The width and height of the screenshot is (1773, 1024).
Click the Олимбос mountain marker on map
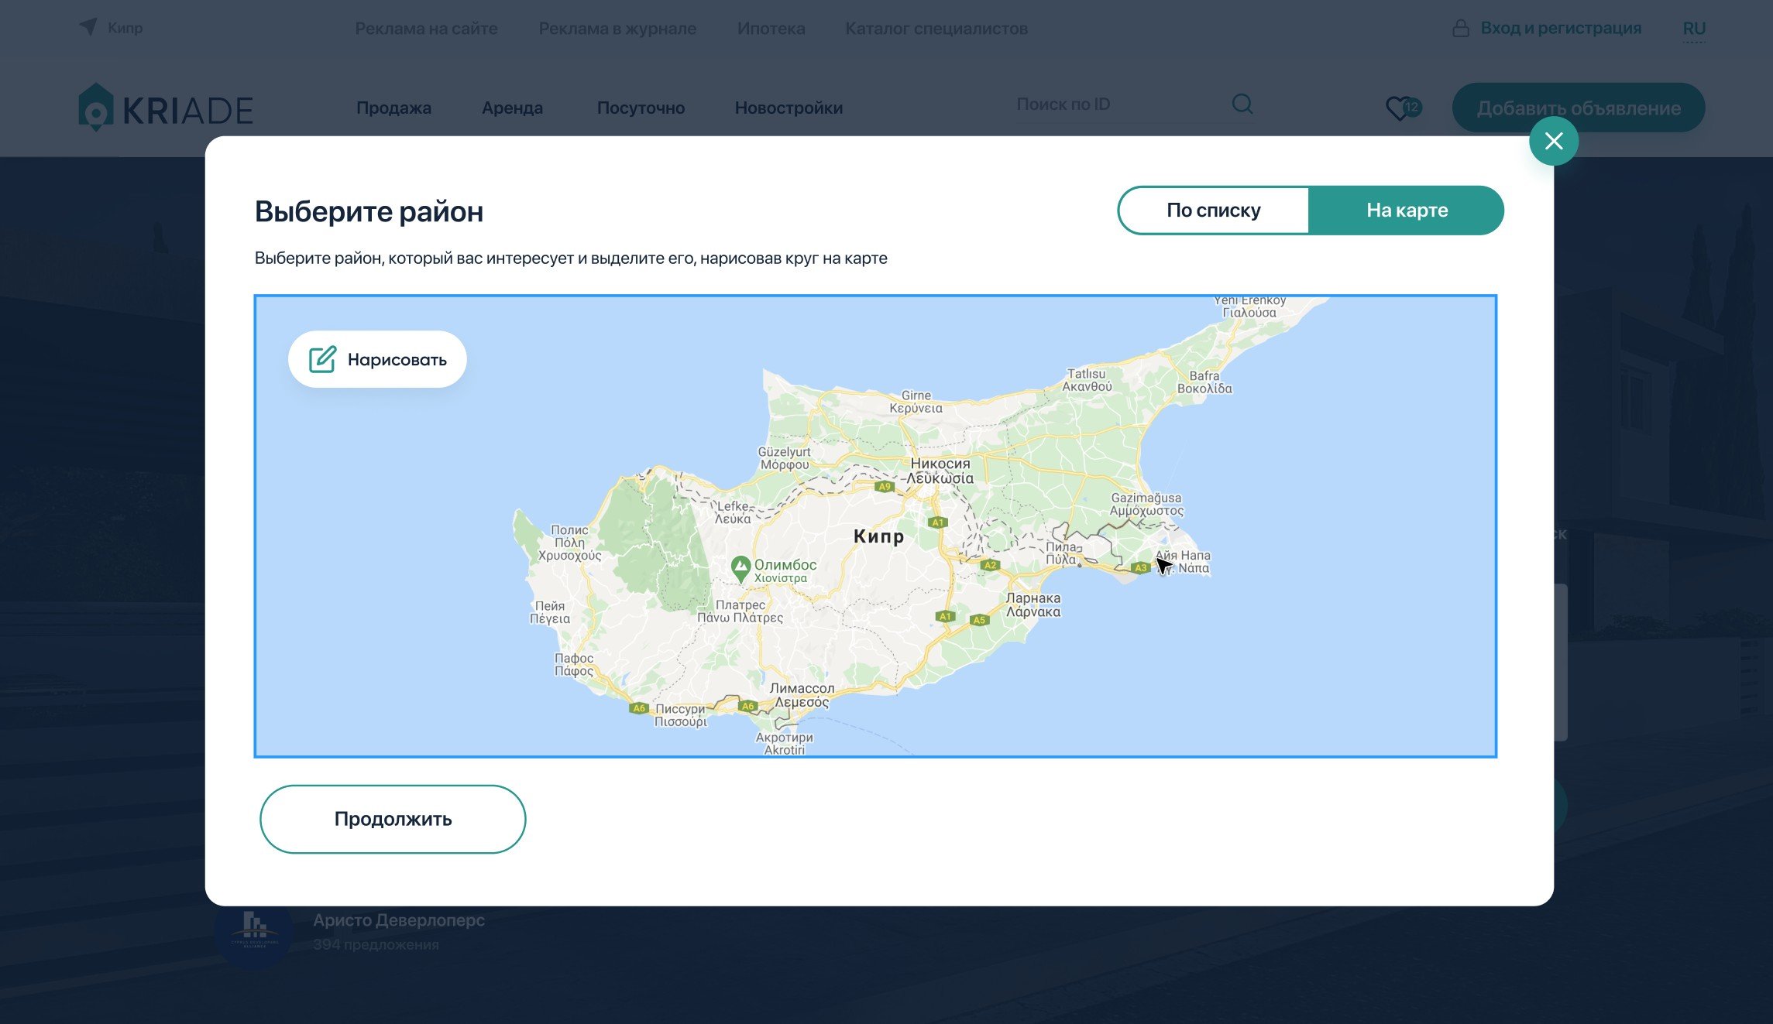(740, 567)
